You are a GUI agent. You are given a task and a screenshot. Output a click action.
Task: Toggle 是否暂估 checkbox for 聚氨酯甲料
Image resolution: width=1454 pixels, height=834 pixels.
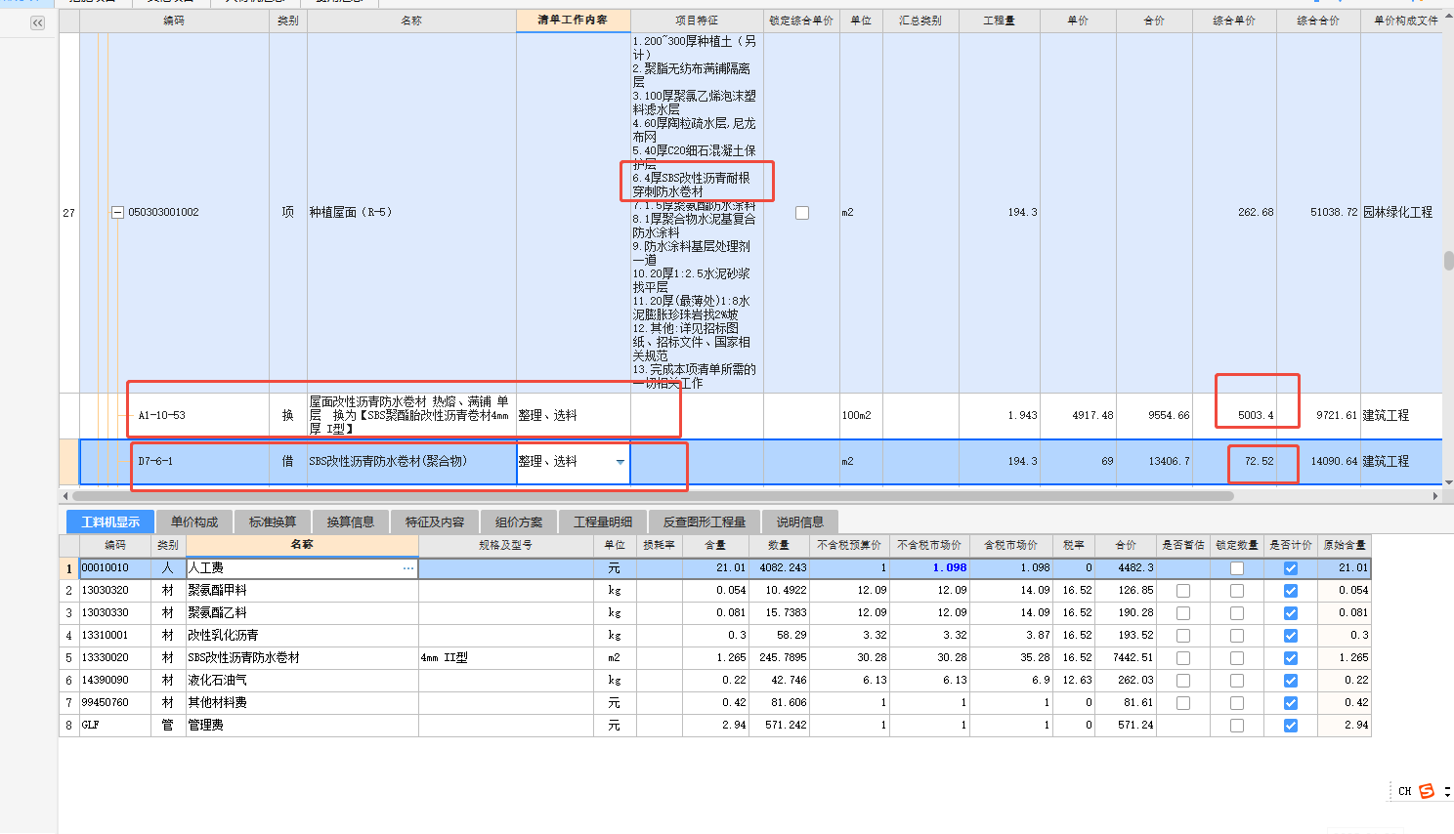tap(1183, 591)
